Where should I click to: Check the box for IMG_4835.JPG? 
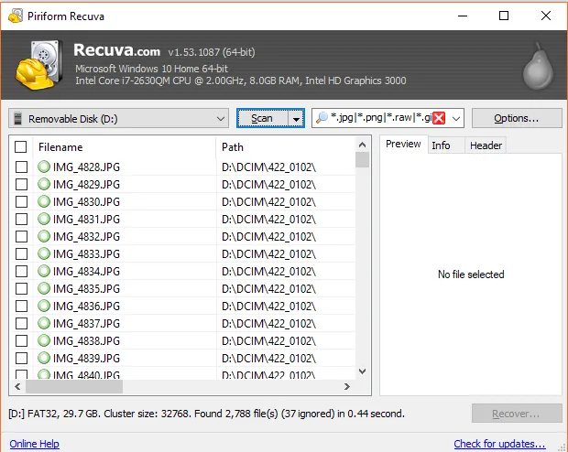click(x=21, y=288)
